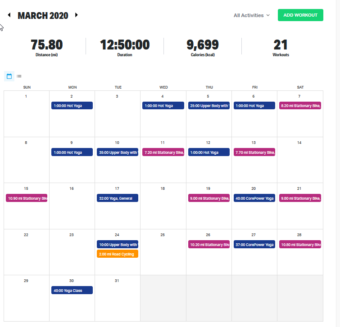Open the 37:00 CorePower Yoga workout

[x=254, y=245]
